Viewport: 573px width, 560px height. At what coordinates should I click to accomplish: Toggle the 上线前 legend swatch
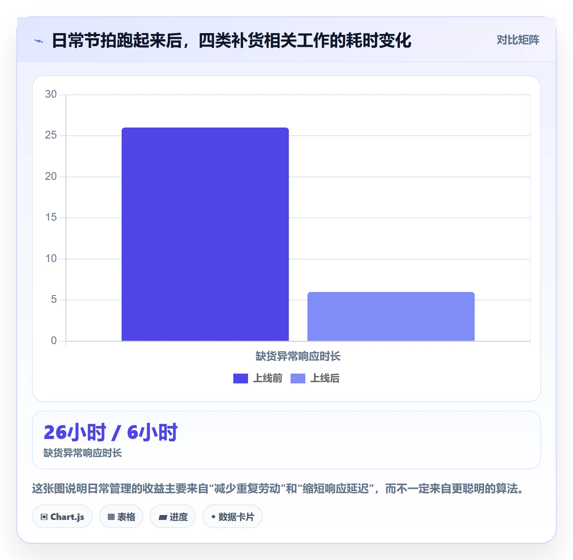[241, 379]
